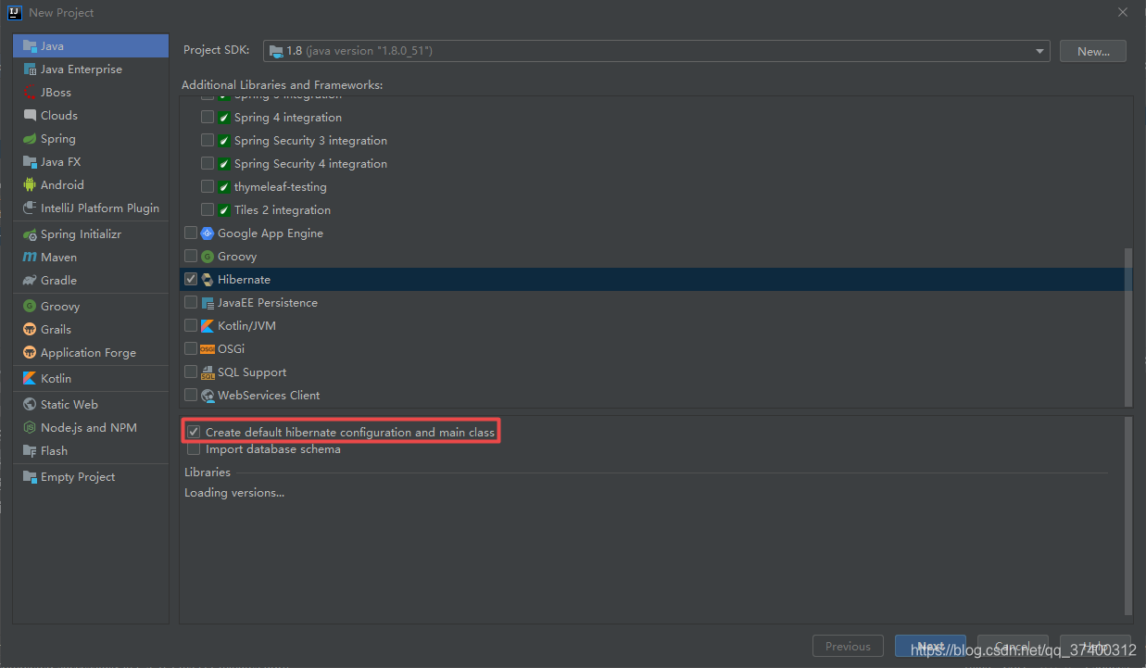Choose the Java Enterprise icon in sidebar
The width and height of the screenshot is (1146, 668).
(x=31, y=69)
